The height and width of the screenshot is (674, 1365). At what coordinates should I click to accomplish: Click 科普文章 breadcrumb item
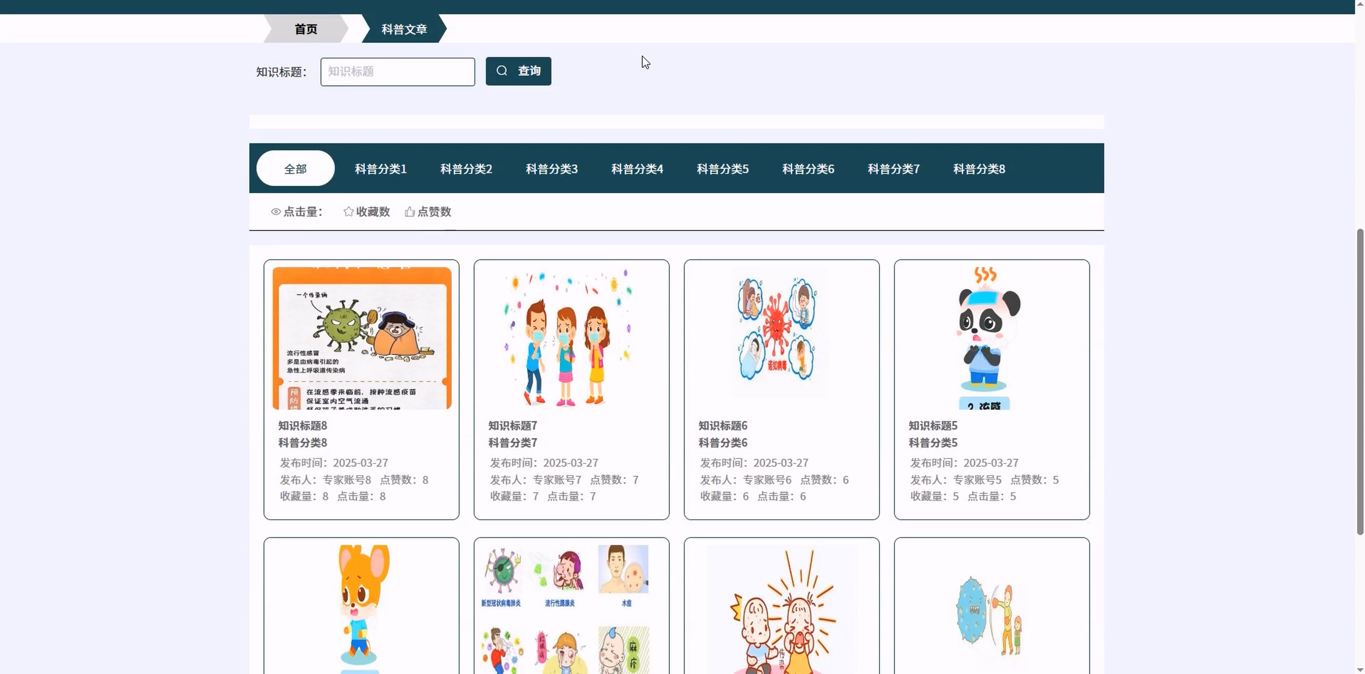[404, 29]
